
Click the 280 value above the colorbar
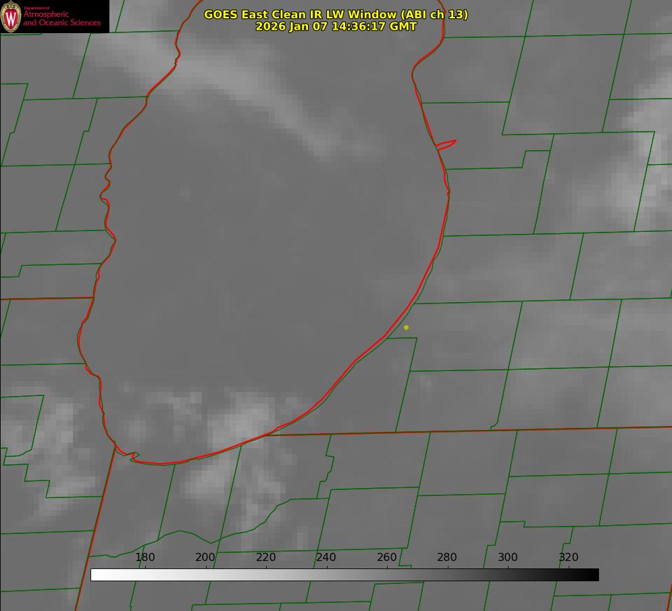[447, 557]
